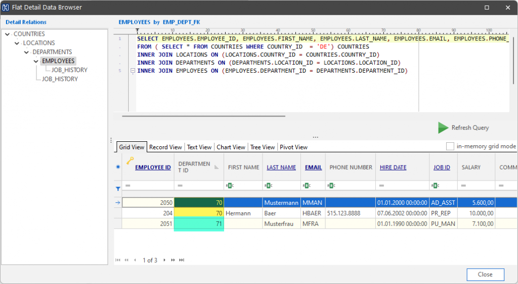Switch to the Tree View tab
The height and width of the screenshot is (284, 518).
(263, 147)
